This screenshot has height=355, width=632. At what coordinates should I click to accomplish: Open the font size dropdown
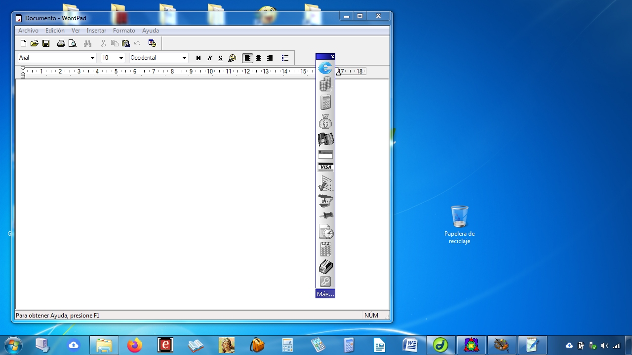click(x=121, y=58)
